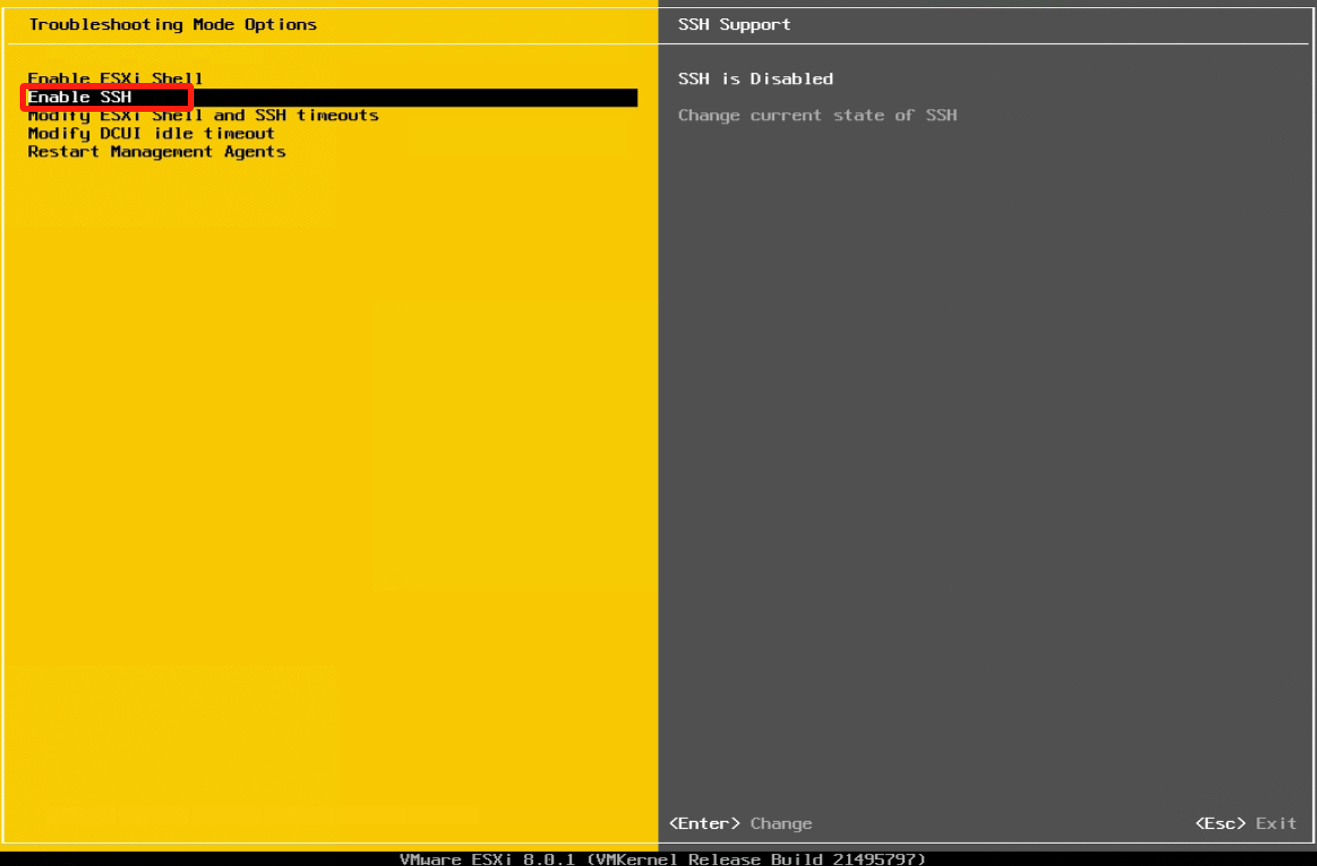Image resolution: width=1317 pixels, height=866 pixels.
Task: Click the VMKernel Release Build number
Action: tap(877, 859)
